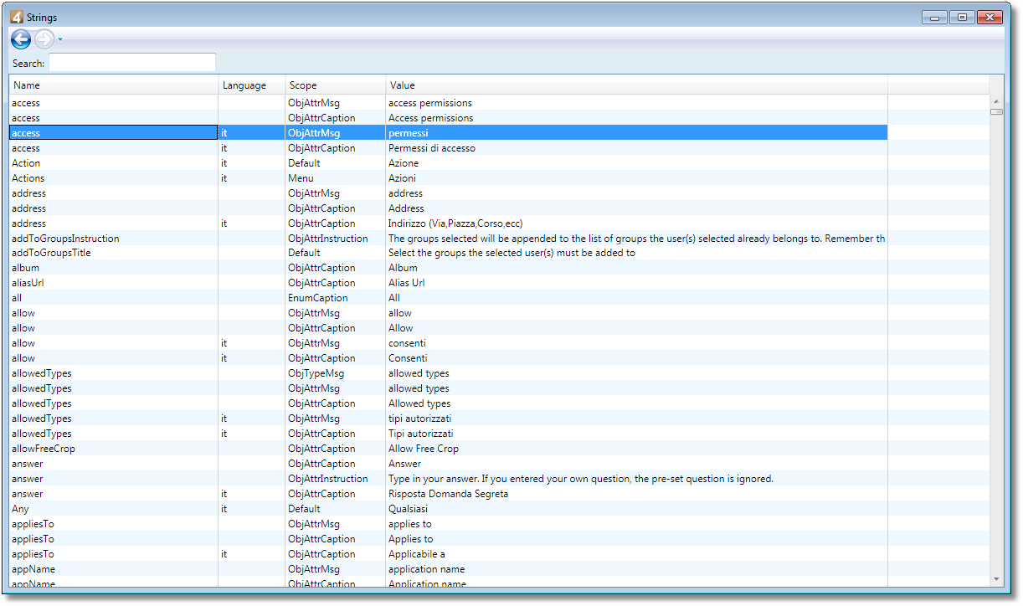Click the Back navigation arrow
This screenshot has width=1023, height=606.
point(21,39)
